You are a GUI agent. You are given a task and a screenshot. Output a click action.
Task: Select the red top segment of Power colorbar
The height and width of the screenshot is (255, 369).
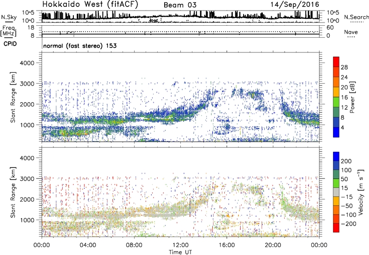[x=336, y=62]
